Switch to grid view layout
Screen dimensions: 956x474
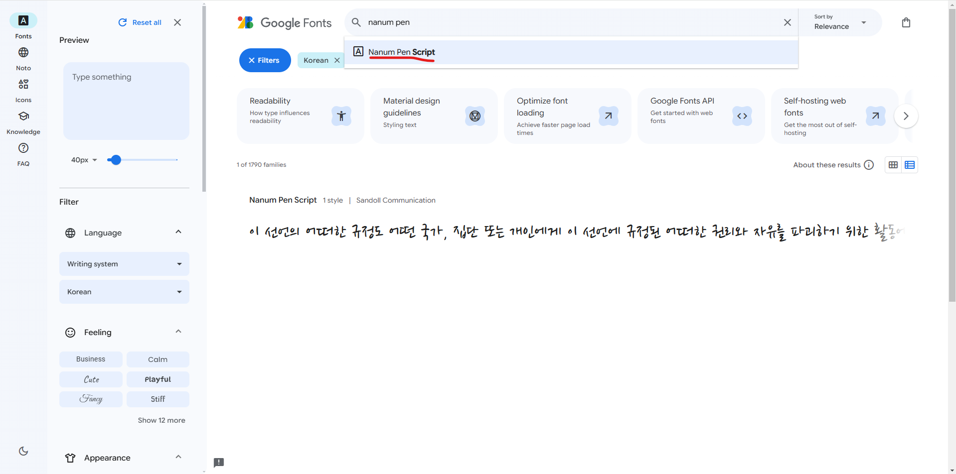pyautogui.click(x=893, y=165)
